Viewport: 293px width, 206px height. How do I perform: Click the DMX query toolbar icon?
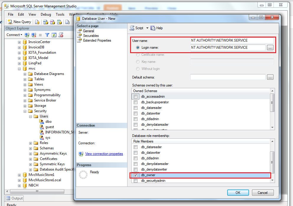pos(53,22)
